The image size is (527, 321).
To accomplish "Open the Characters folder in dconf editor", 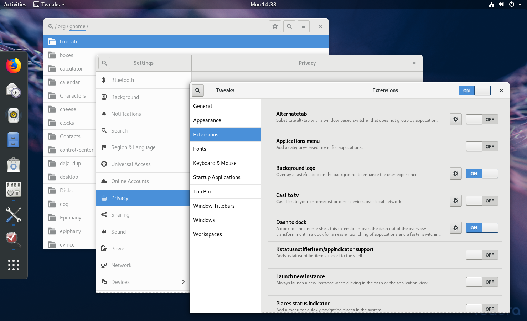I will (x=70, y=96).
